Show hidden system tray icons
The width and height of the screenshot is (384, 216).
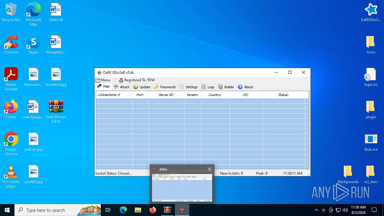tap(316, 210)
